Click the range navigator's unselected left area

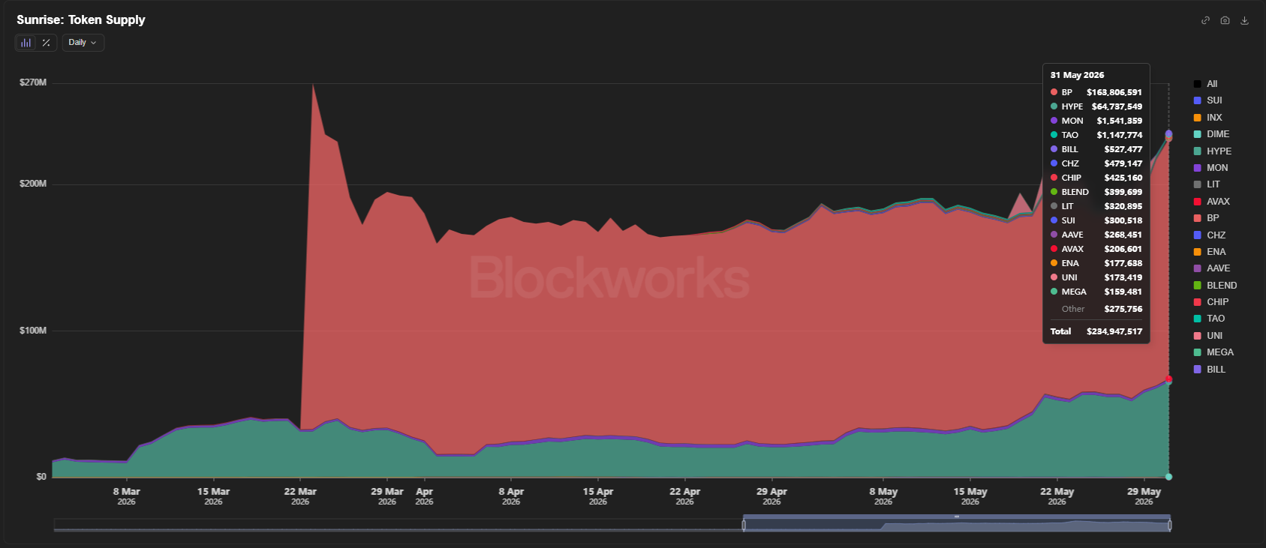(x=398, y=525)
